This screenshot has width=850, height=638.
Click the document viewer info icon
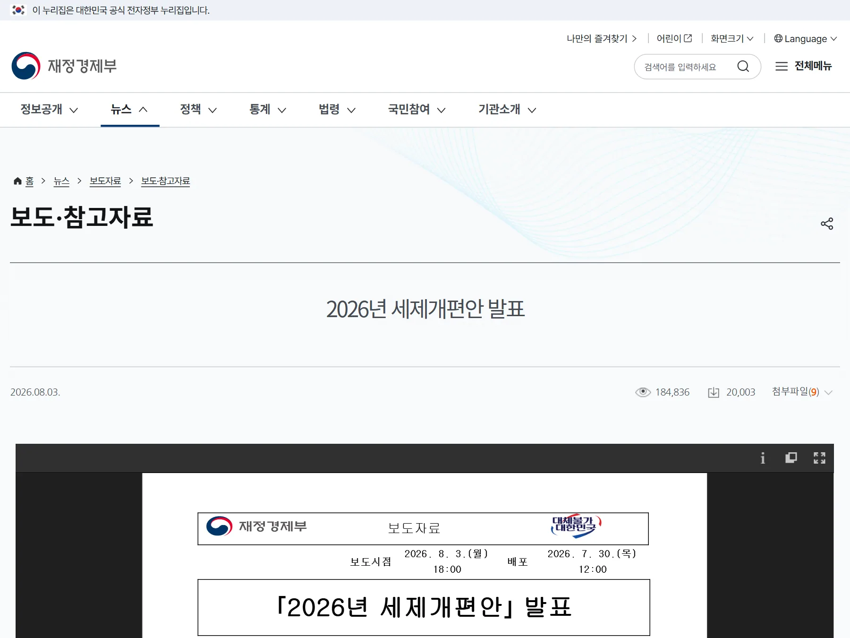(763, 458)
